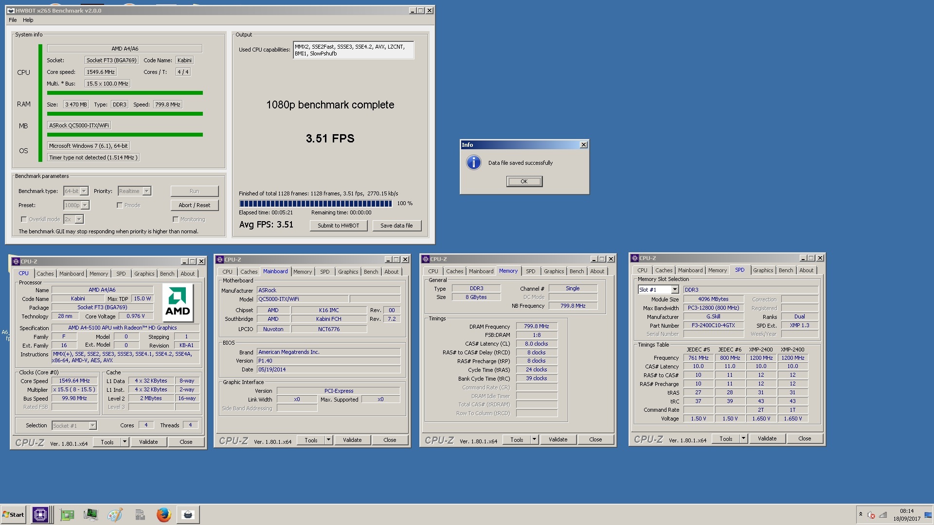Click the BIOS version P1.40 field
The height and width of the screenshot is (525, 934).
coord(328,361)
